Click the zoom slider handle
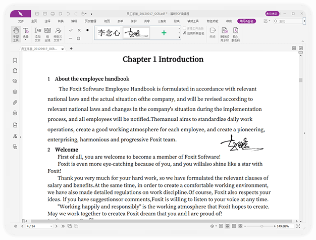Screen dimensions: 316x240 point(261,226)
